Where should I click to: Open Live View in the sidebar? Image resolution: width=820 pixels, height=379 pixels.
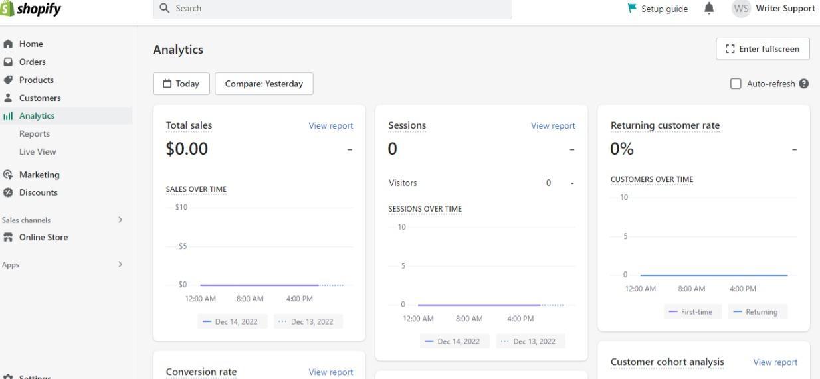click(x=38, y=152)
